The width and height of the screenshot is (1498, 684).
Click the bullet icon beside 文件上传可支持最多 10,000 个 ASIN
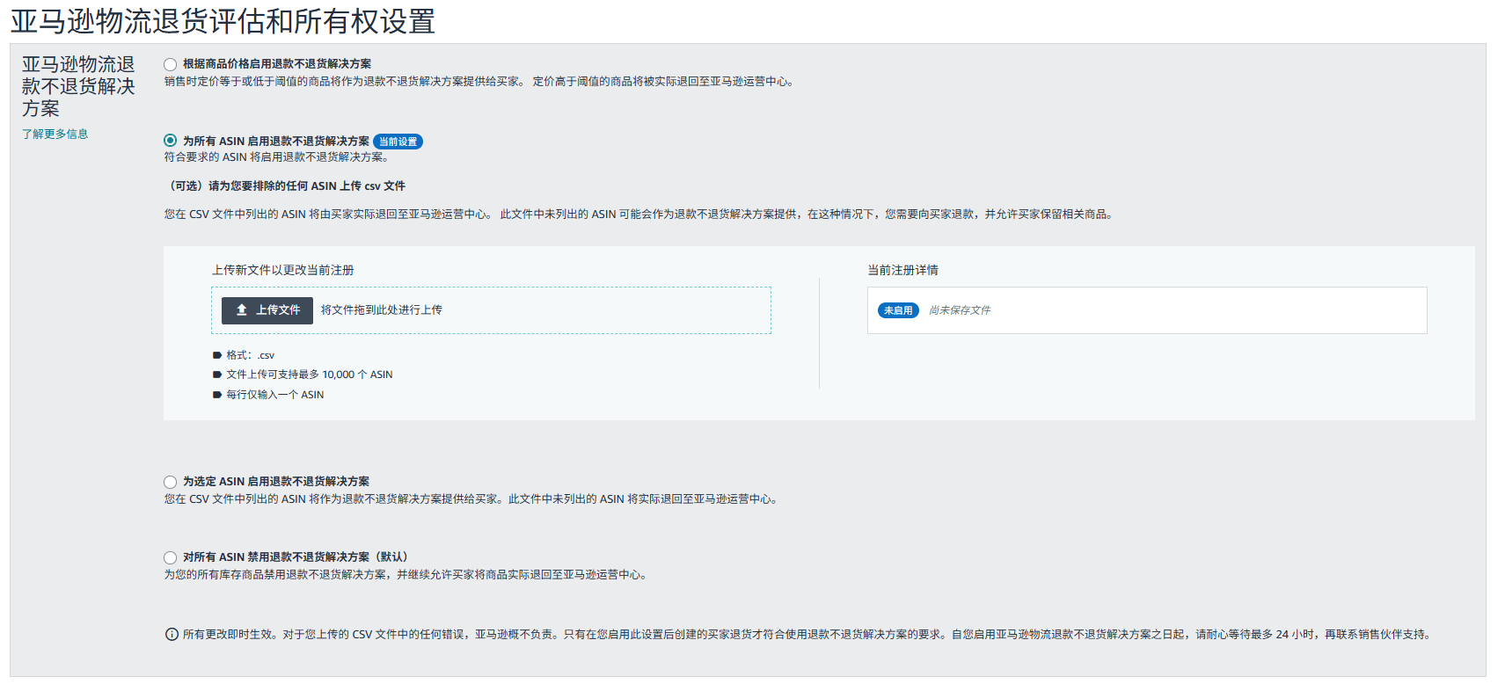pyautogui.click(x=217, y=375)
